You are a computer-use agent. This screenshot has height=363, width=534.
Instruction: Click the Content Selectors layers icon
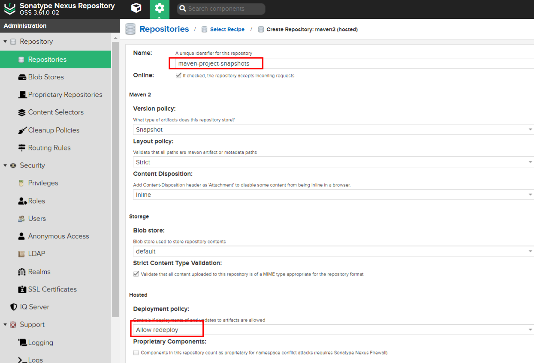pyautogui.click(x=21, y=112)
